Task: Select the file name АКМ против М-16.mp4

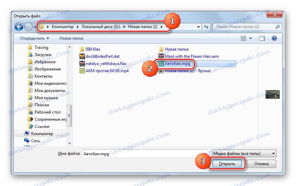Action: tap(107, 71)
